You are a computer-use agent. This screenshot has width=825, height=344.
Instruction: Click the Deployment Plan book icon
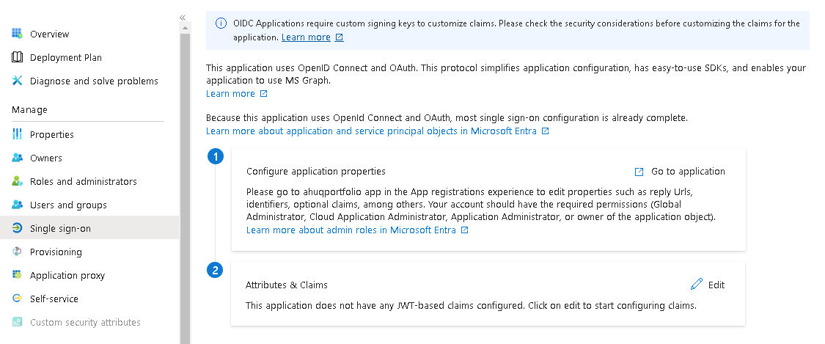[17, 57]
